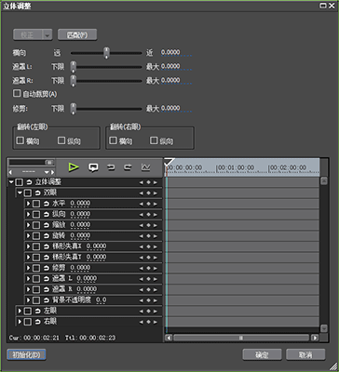
Task: Add keyframe diamond on 立体调整 row
Action: click(x=148, y=182)
